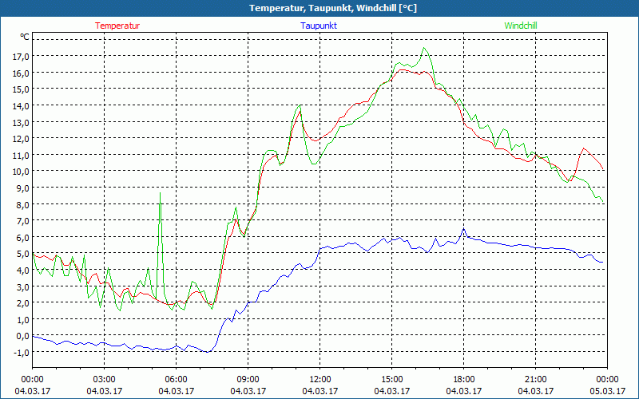Click the 13,0 y-axis value

click(x=21, y=123)
